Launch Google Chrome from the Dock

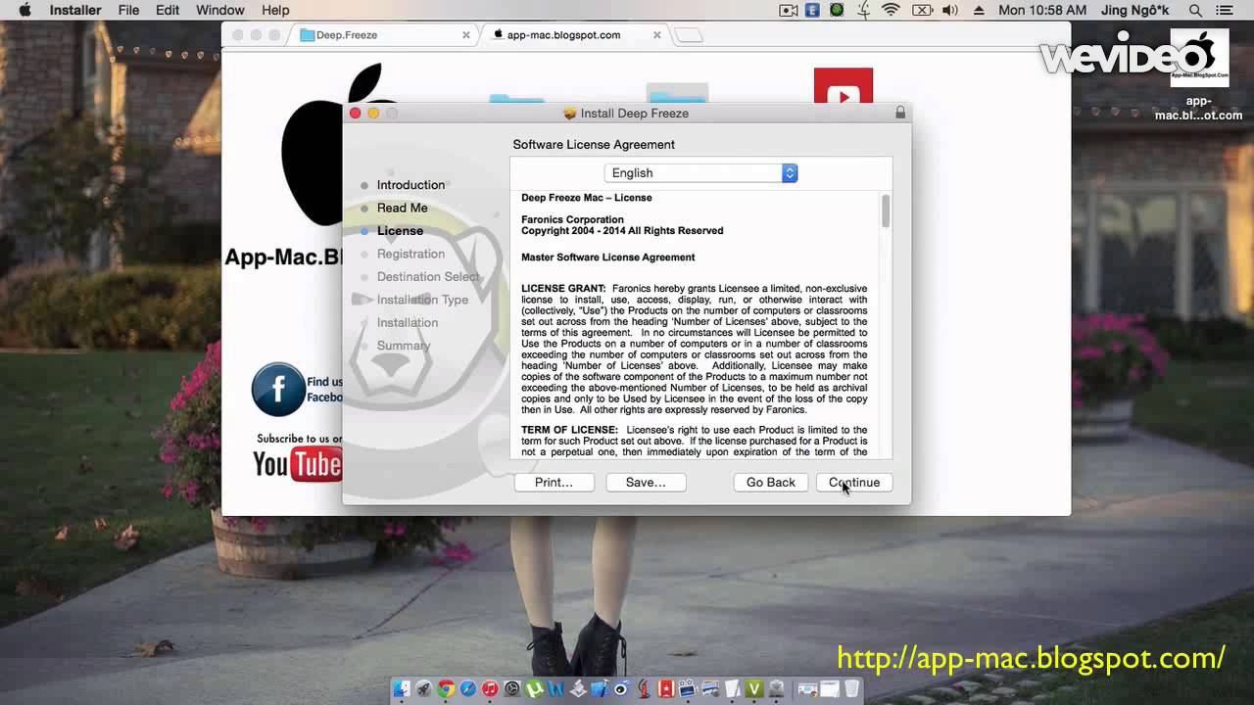(x=446, y=689)
